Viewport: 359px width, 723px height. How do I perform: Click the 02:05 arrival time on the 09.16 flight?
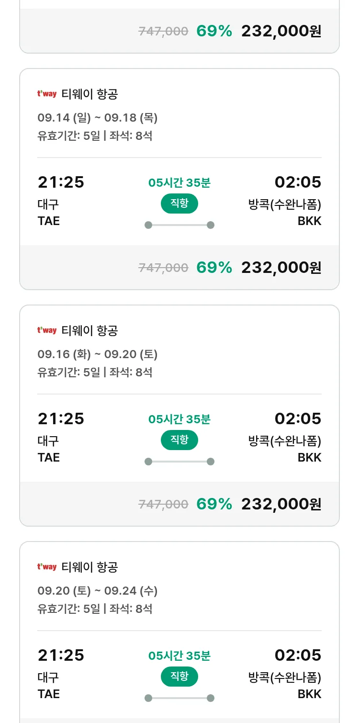[x=298, y=419]
